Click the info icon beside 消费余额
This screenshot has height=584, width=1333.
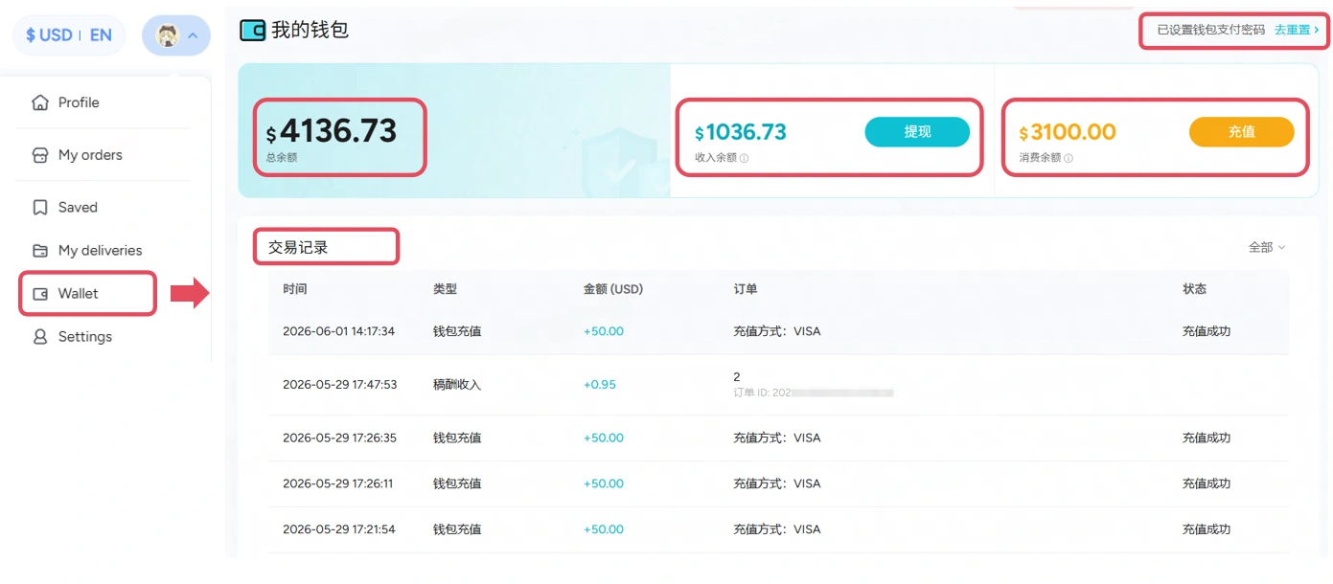click(1069, 158)
